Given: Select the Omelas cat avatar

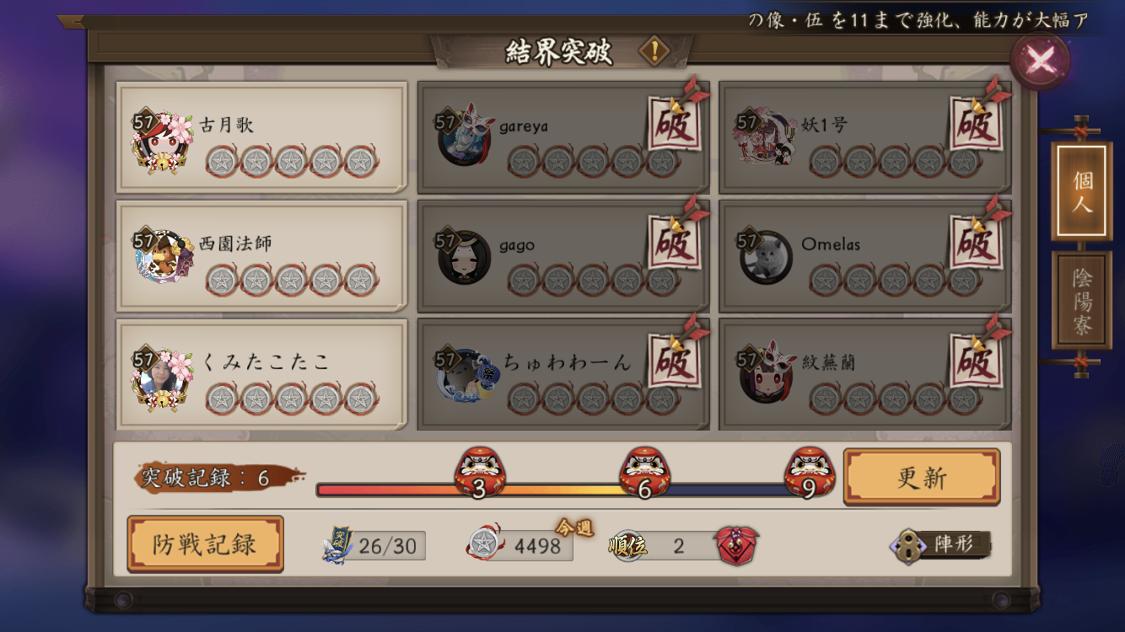Looking at the screenshot, I should click(x=766, y=257).
